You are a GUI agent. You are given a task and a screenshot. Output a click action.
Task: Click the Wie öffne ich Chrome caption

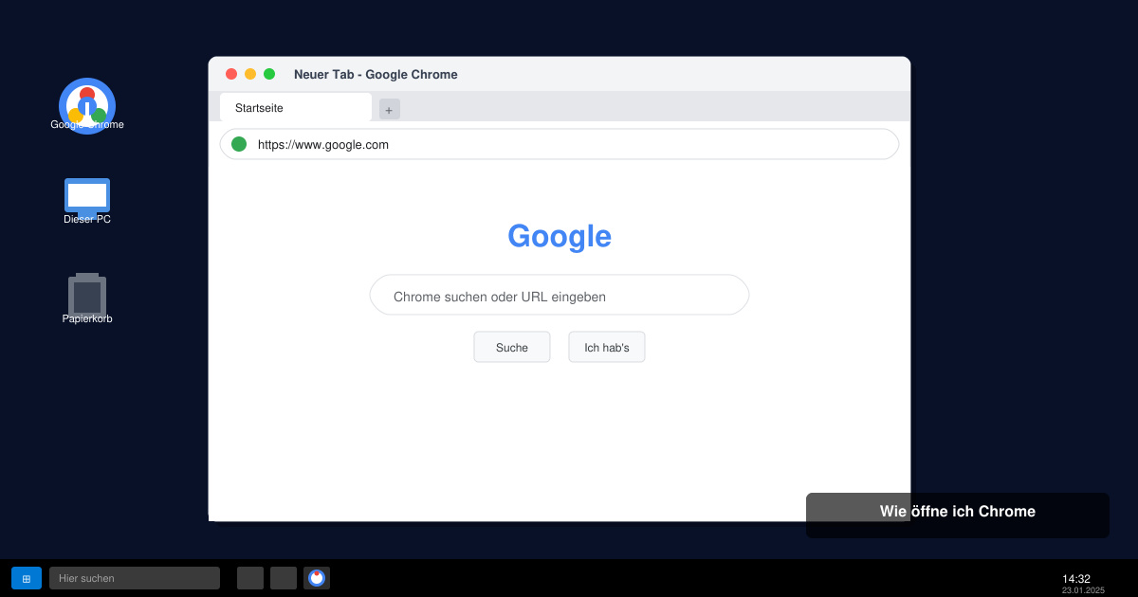(x=958, y=512)
